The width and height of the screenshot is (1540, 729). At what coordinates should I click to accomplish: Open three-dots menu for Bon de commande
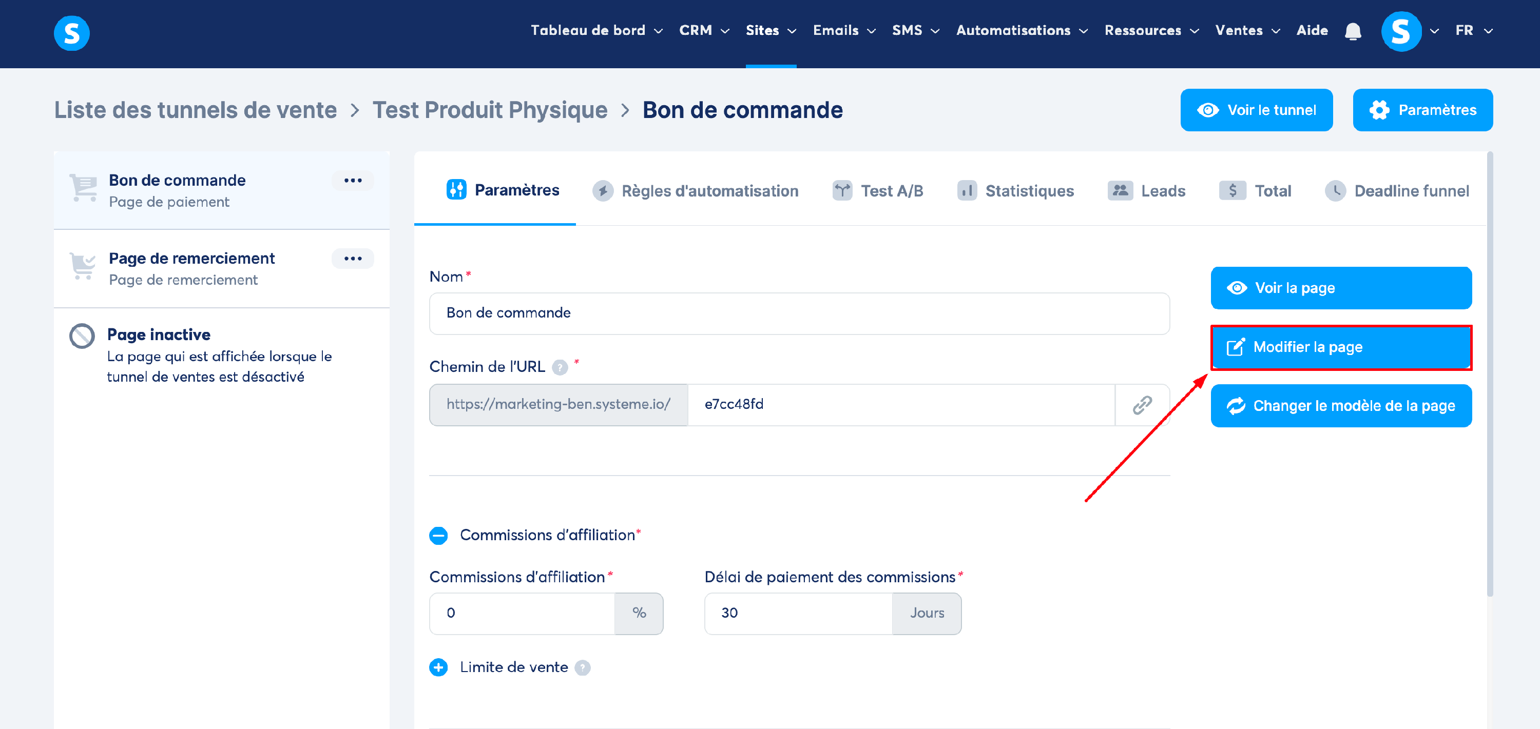[353, 181]
